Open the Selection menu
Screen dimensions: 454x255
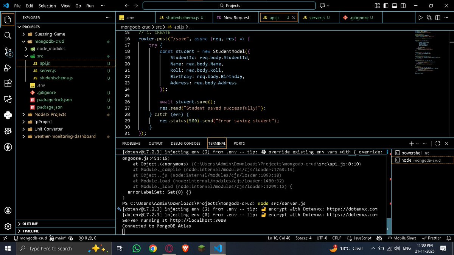pos(47,6)
